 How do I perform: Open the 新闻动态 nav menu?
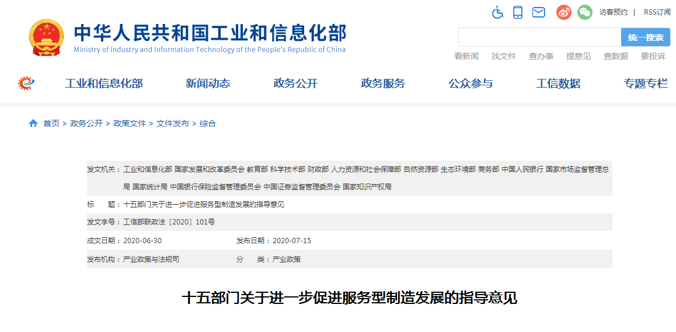(x=208, y=84)
